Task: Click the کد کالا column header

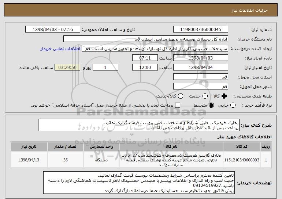Action: click(242, 147)
